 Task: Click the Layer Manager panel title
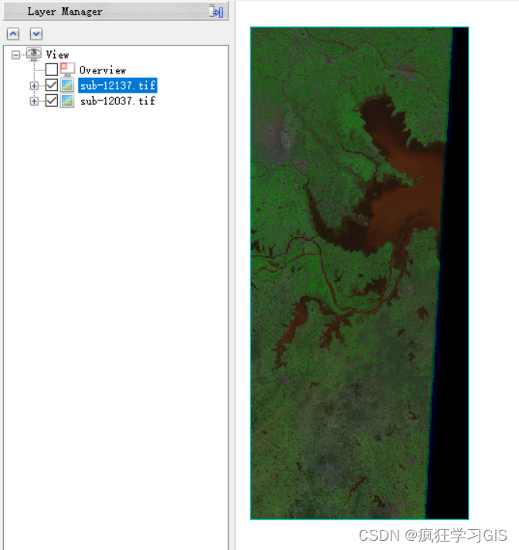[65, 12]
